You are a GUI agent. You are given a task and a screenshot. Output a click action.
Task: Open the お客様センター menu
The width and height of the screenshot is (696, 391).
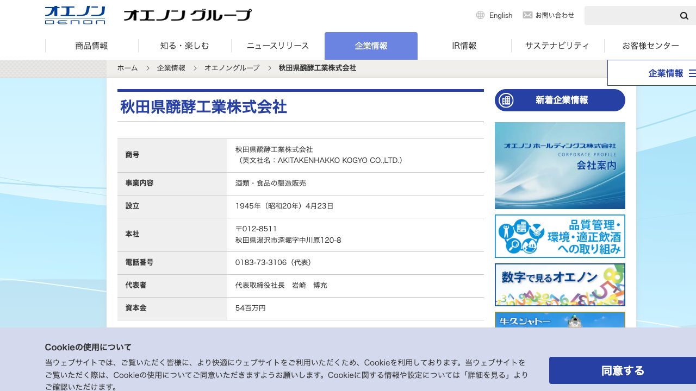coord(650,46)
